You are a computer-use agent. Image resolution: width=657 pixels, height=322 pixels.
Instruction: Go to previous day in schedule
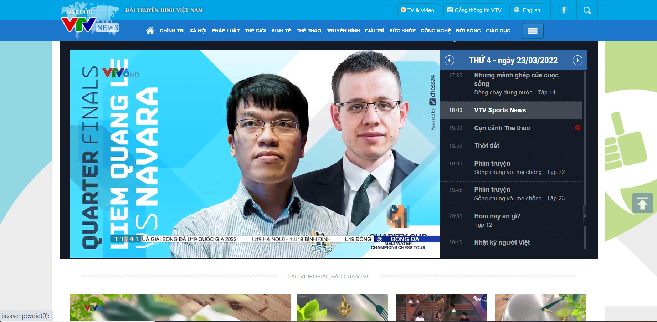point(449,60)
